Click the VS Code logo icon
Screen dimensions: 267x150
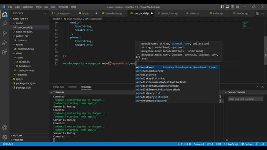pyautogui.click(x=4, y=7)
